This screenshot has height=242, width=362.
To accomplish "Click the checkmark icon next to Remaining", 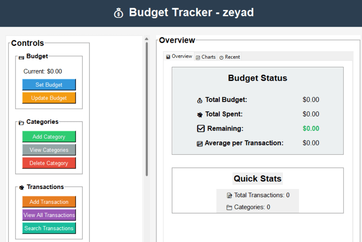I will pyautogui.click(x=201, y=128).
